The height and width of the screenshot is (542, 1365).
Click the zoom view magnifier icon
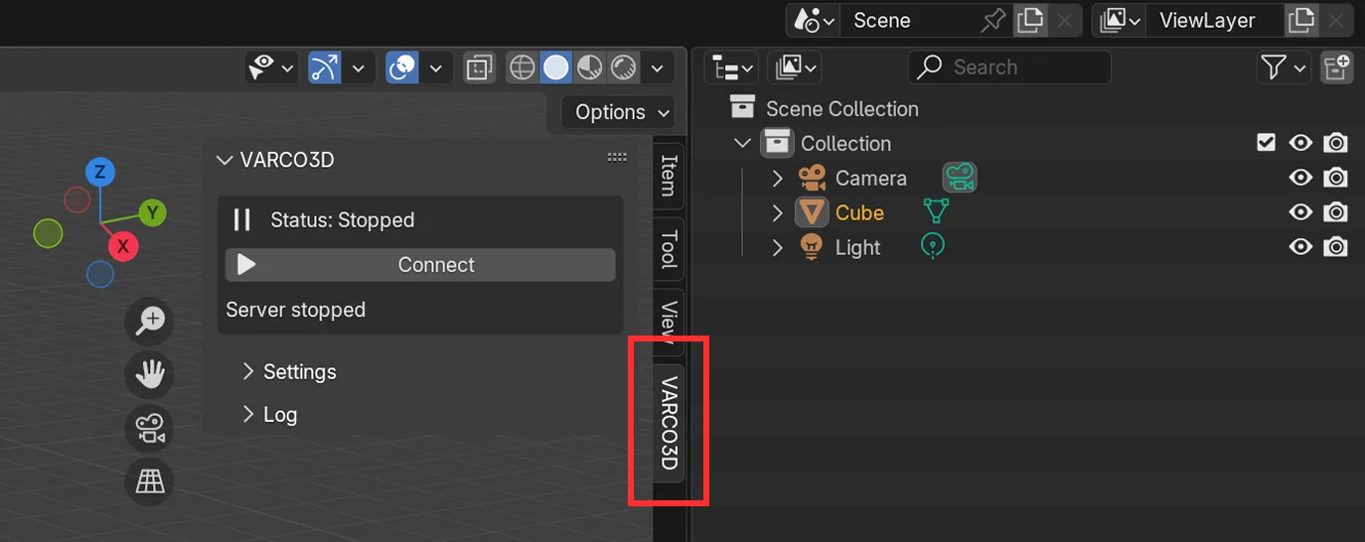(x=150, y=321)
